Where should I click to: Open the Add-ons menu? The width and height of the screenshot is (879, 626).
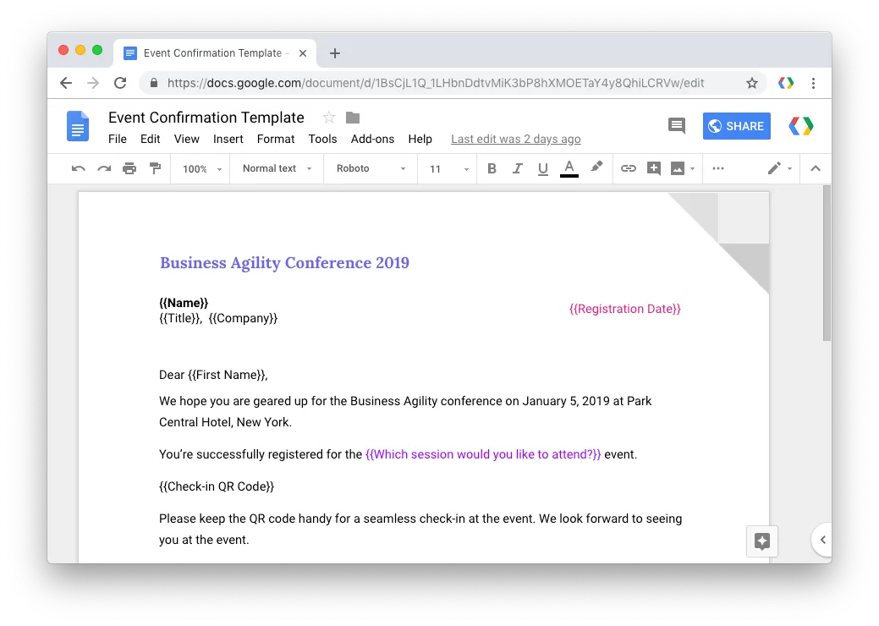tap(372, 140)
